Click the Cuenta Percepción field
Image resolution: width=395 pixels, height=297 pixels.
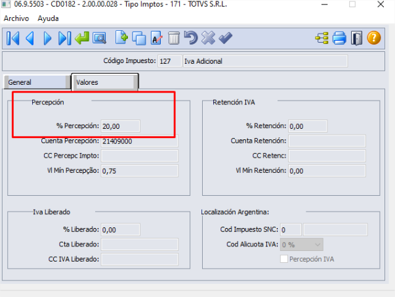click(140, 141)
